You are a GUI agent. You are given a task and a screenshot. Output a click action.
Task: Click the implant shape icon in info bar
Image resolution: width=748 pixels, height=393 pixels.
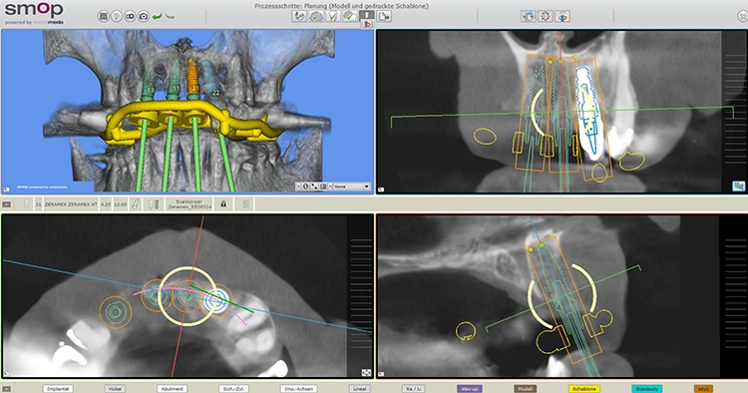pos(26,204)
